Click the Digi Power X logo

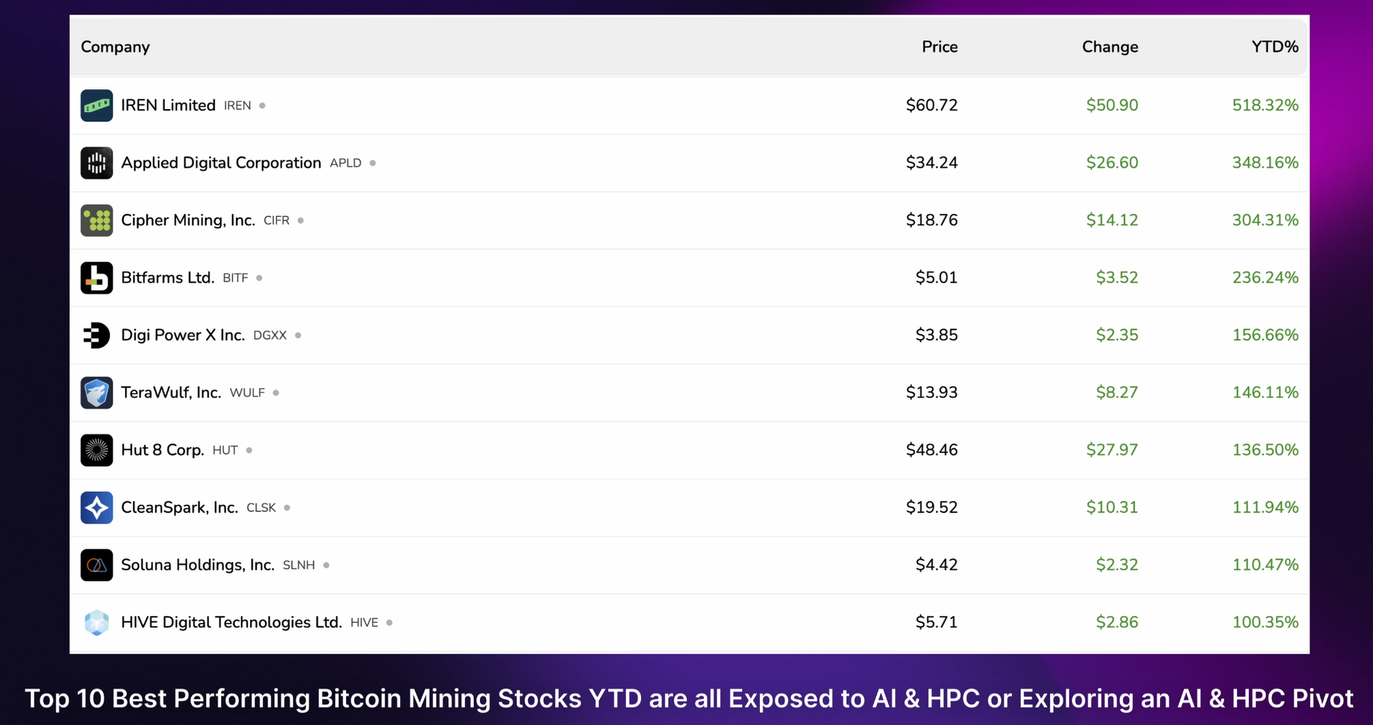(97, 335)
